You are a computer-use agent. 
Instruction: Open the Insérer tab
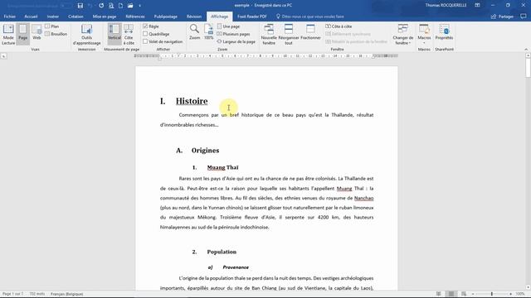tap(53, 17)
